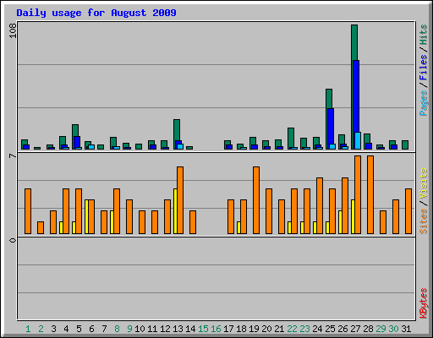Click the 'Pages' legend label
The image size is (433, 338).
tap(423, 103)
